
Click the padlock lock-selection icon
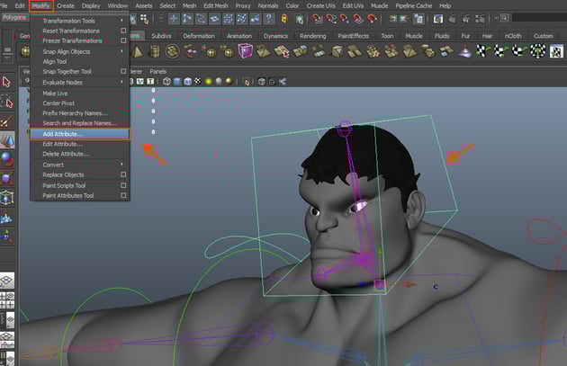(x=284, y=18)
